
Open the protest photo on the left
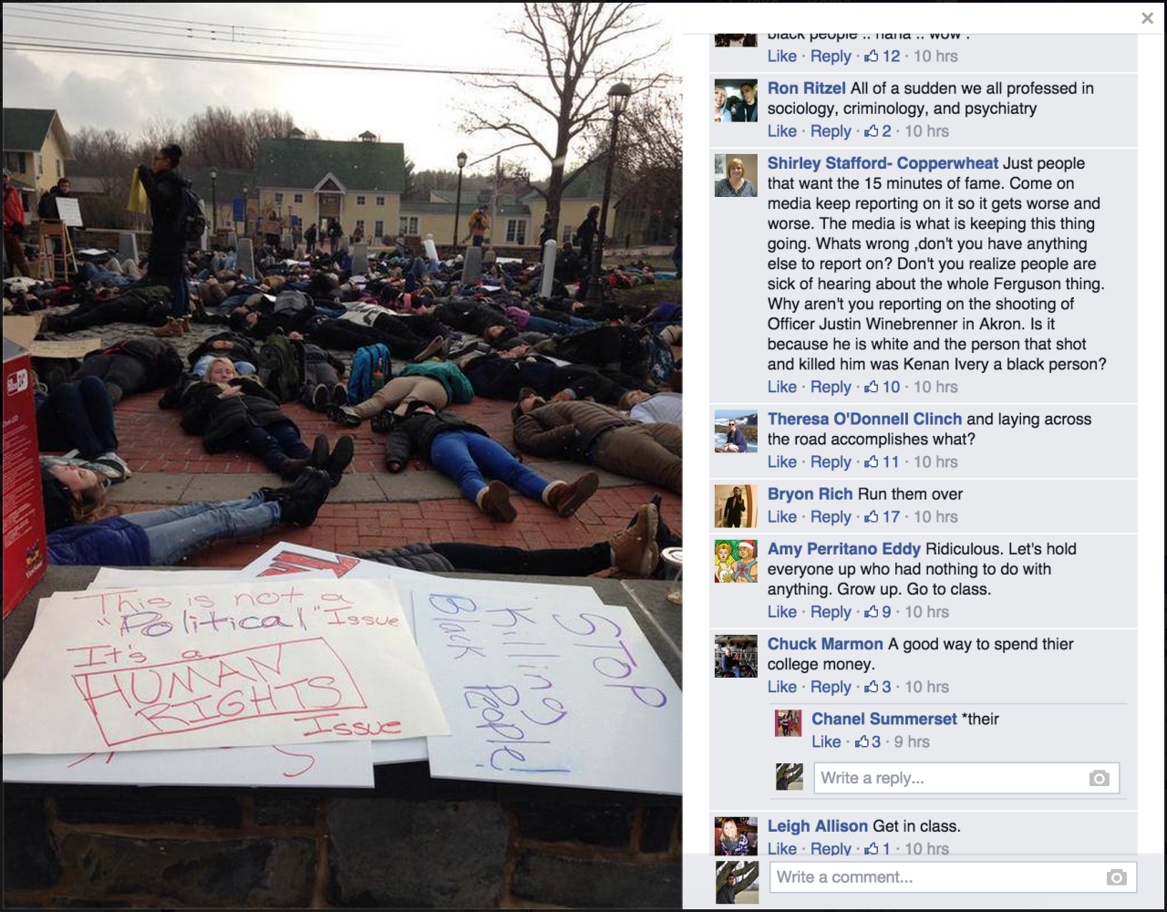pos(342,456)
